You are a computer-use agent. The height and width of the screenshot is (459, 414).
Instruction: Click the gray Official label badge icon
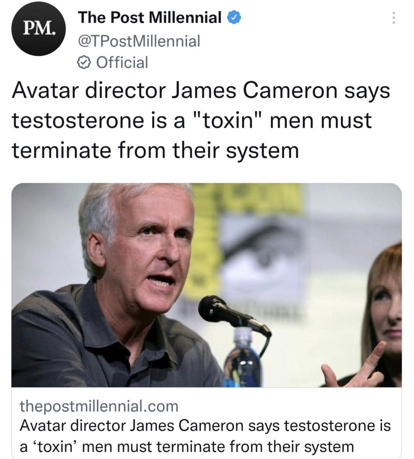click(x=83, y=62)
